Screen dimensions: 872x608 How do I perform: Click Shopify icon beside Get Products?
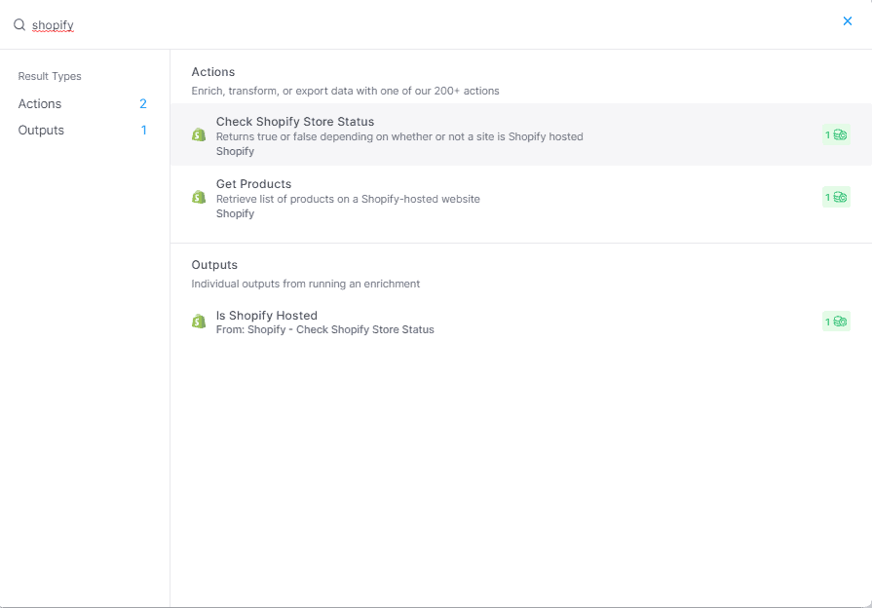pos(199,197)
